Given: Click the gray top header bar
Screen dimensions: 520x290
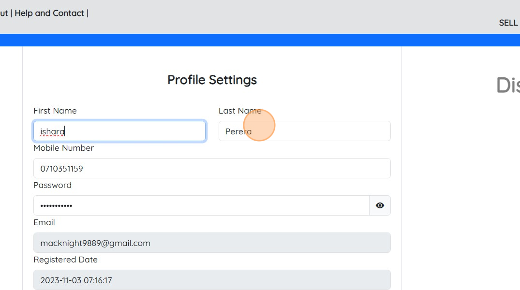Looking at the screenshot, I should (x=260, y=17).
